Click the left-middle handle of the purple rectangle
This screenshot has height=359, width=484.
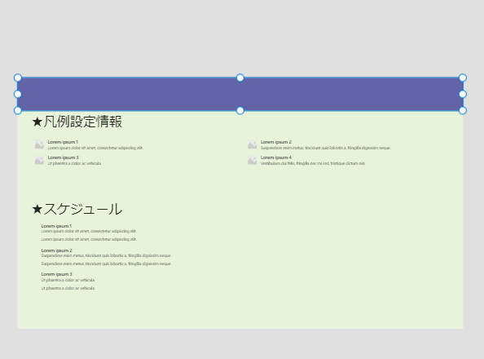(18, 94)
